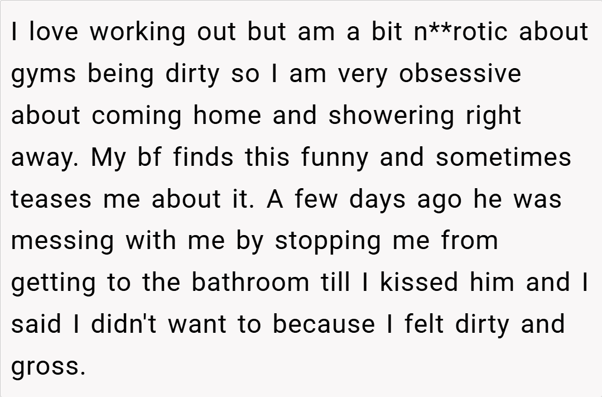602x397 pixels.
Task: Select the final word "gross."
Action: [49, 367]
